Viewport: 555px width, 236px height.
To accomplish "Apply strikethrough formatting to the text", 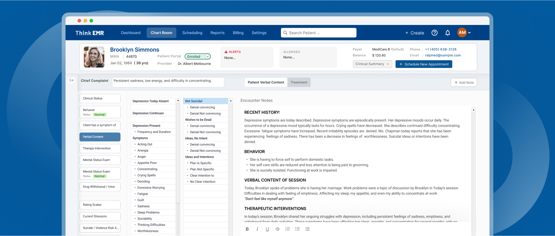I will [277, 229].
